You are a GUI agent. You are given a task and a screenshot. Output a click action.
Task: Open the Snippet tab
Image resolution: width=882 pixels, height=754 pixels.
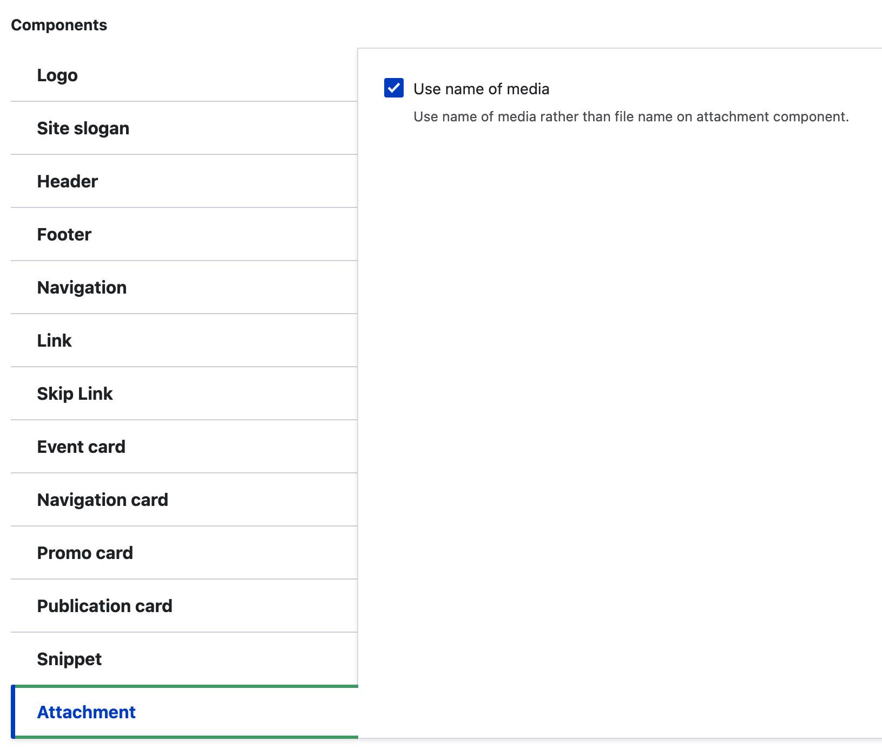click(69, 659)
